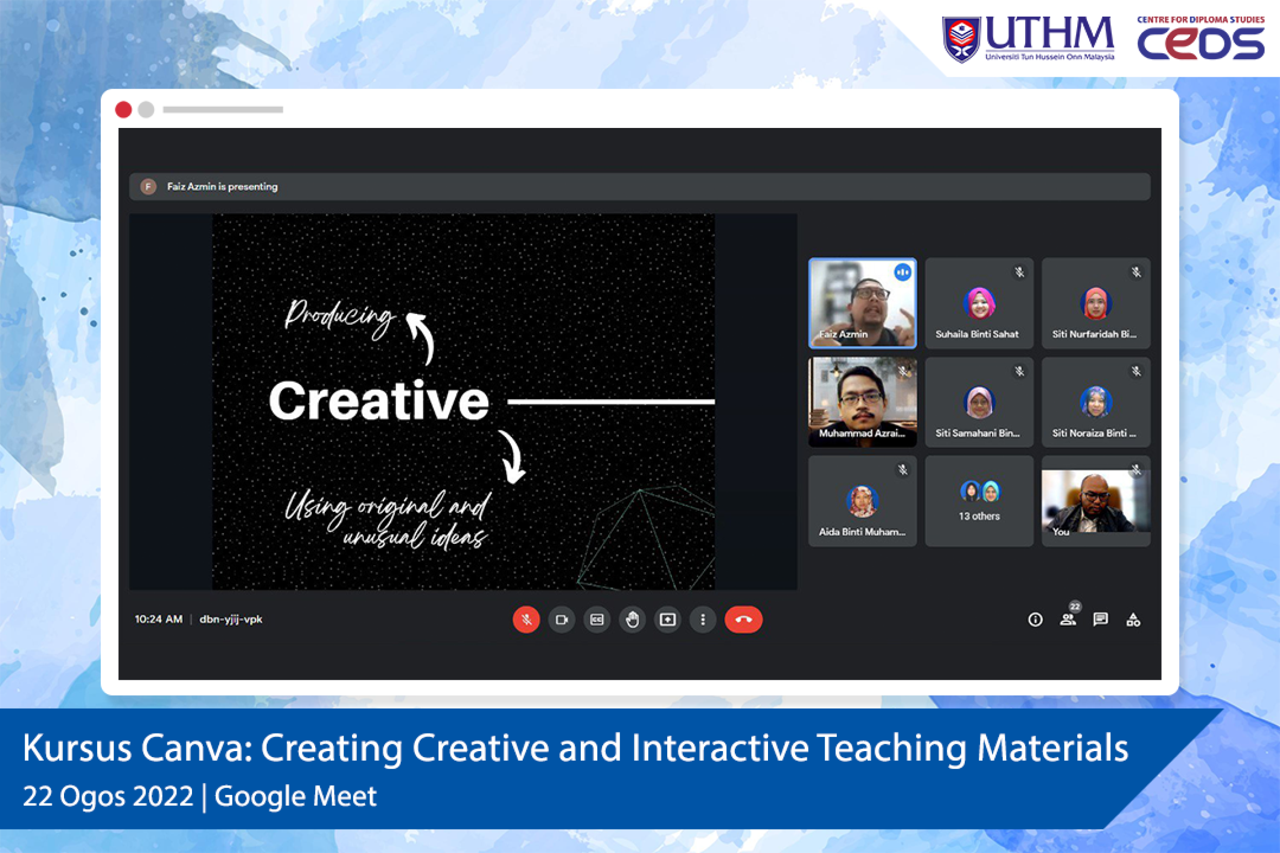Select Siti Nurfaridah's participant tile
Viewport: 1280px width, 853px height.
click(1095, 303)
